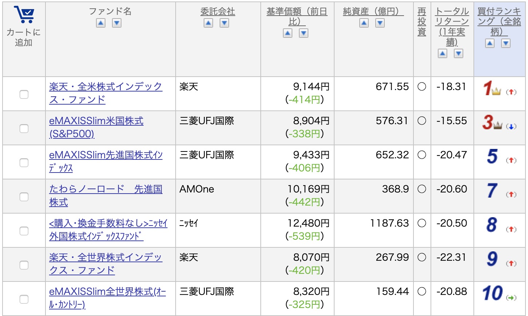Sort net assets column descending
The width and height of the screenshot is (528, 316).
pyautogui.click(x=380, y=23)
